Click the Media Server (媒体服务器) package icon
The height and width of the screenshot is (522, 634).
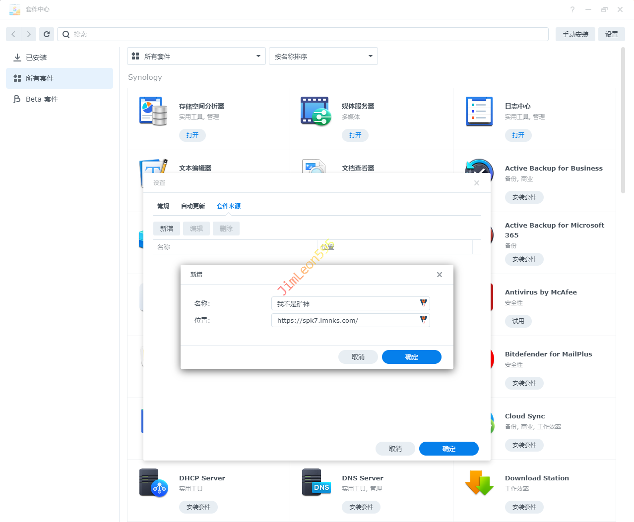[x=316, y=111]
